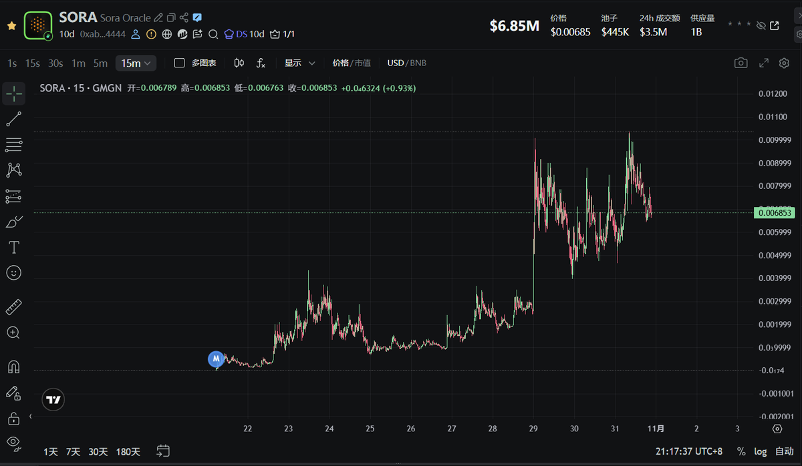Select the ruler measure tool
Viewport: 802px width, 466px height.
coord(14,307)
